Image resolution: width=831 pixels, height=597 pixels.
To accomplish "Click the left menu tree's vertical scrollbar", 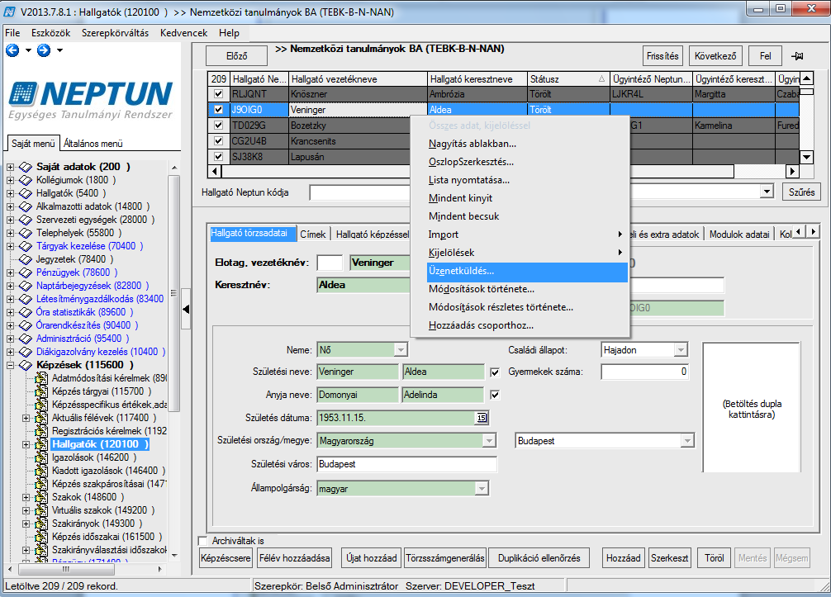I will coord(174,360).
